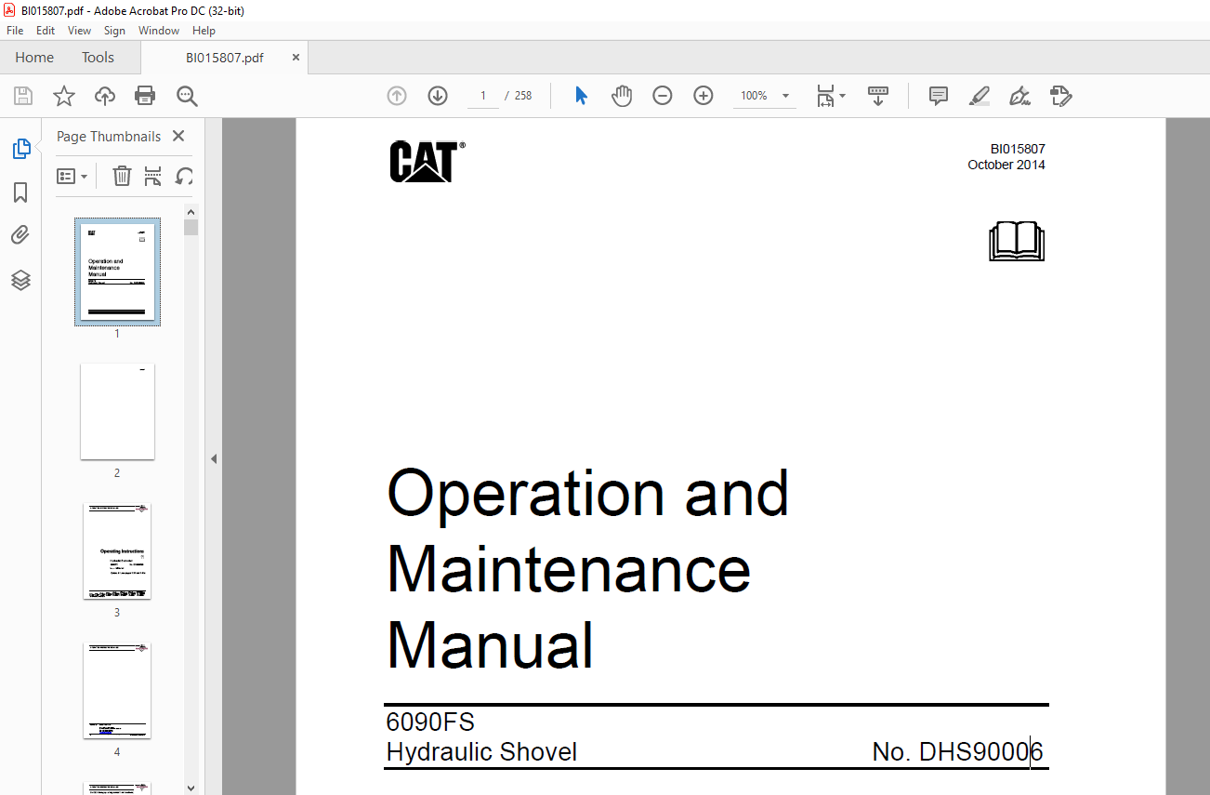Open the Sign menu
This screenshot has height=795, width=1210.
tap(114, 31)
